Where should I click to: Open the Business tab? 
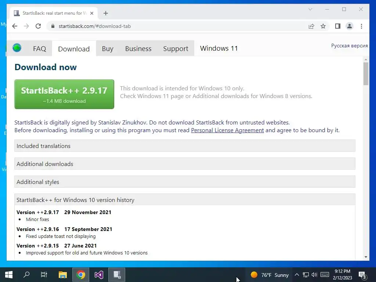coord(138,49)
